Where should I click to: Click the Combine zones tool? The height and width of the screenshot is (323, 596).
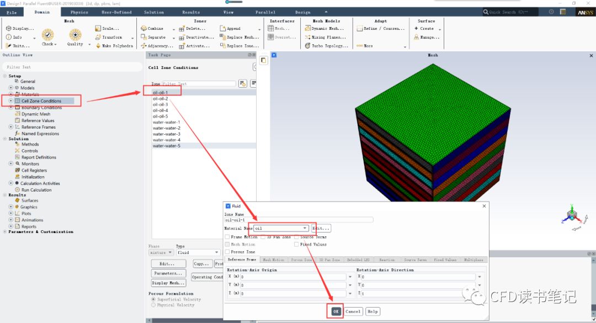point(152,29)
